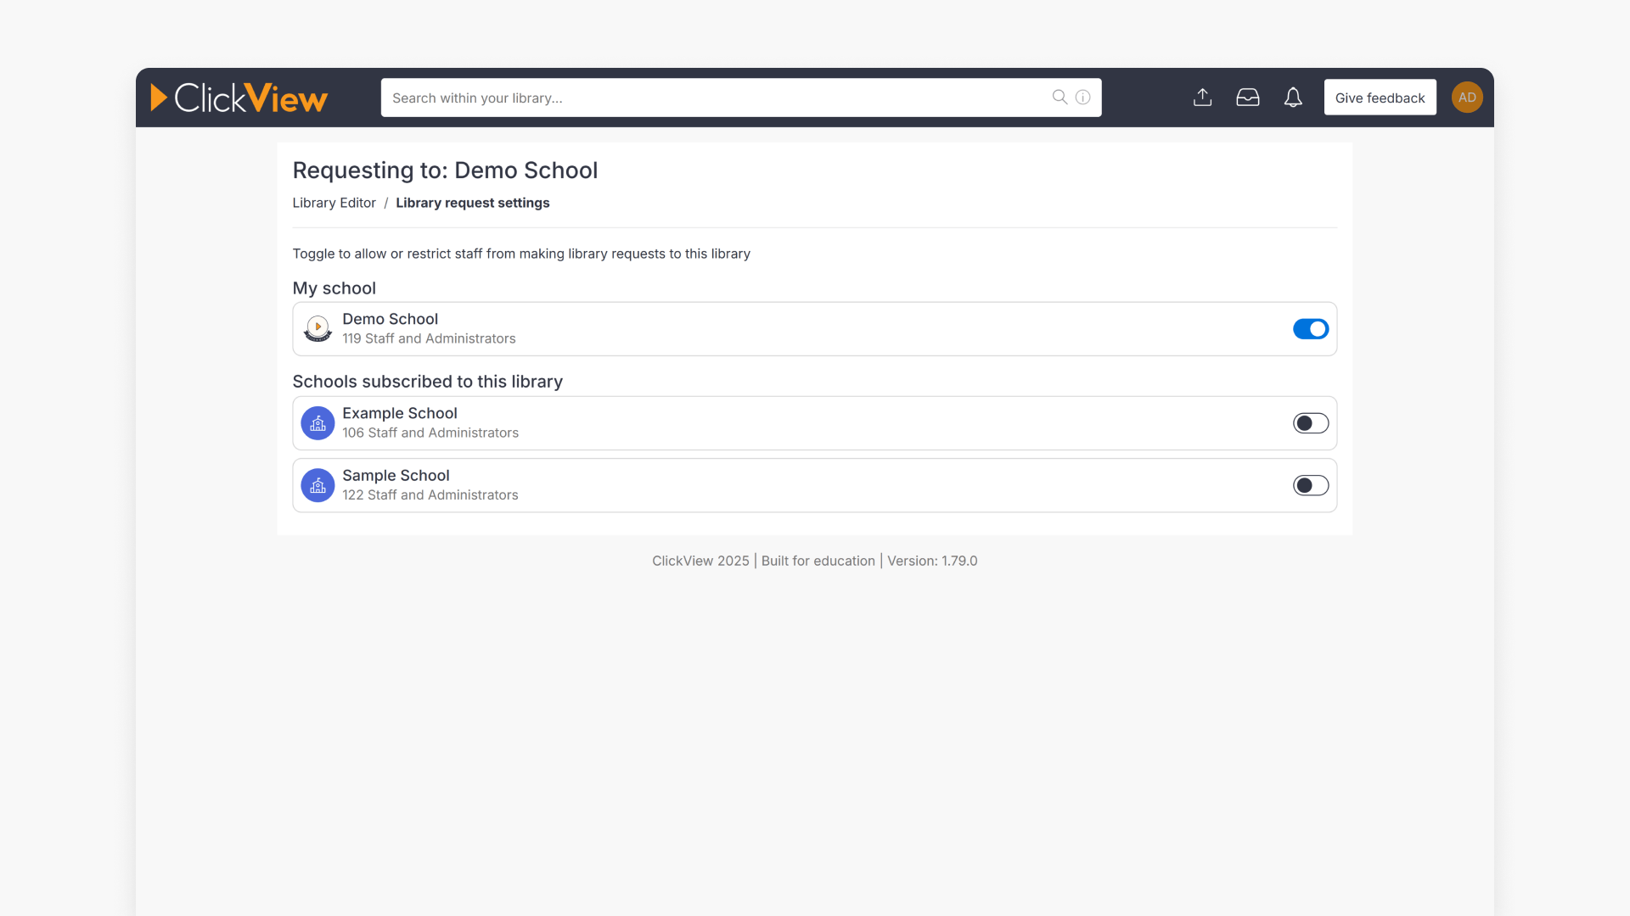This screenshot has height=916, width=1630.
Task: Click the ClickView logo
Action: coord(239,98)
